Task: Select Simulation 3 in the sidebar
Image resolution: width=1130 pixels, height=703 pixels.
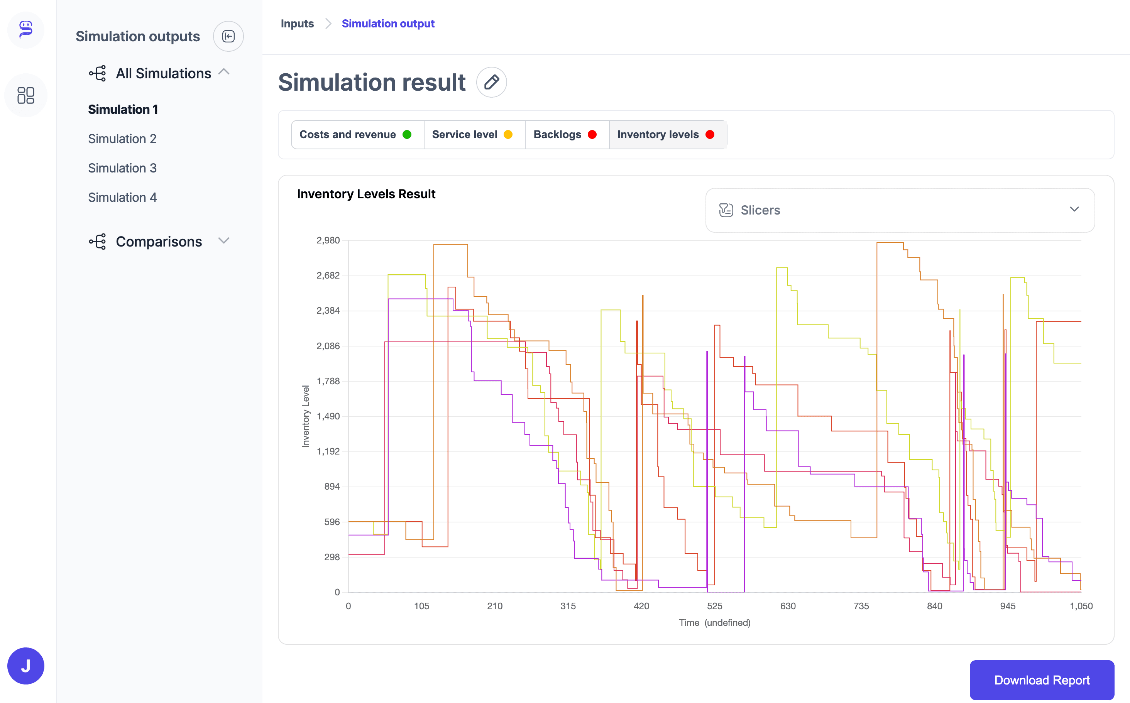Action: click(122, 168)
